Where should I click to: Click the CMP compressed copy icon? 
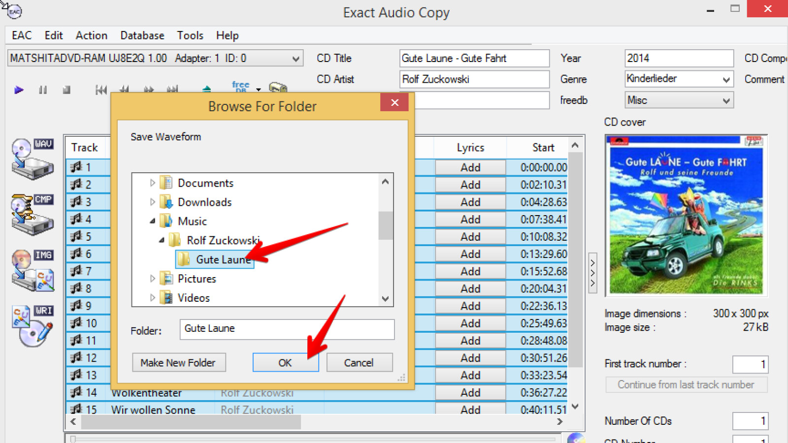pos(33,214)
